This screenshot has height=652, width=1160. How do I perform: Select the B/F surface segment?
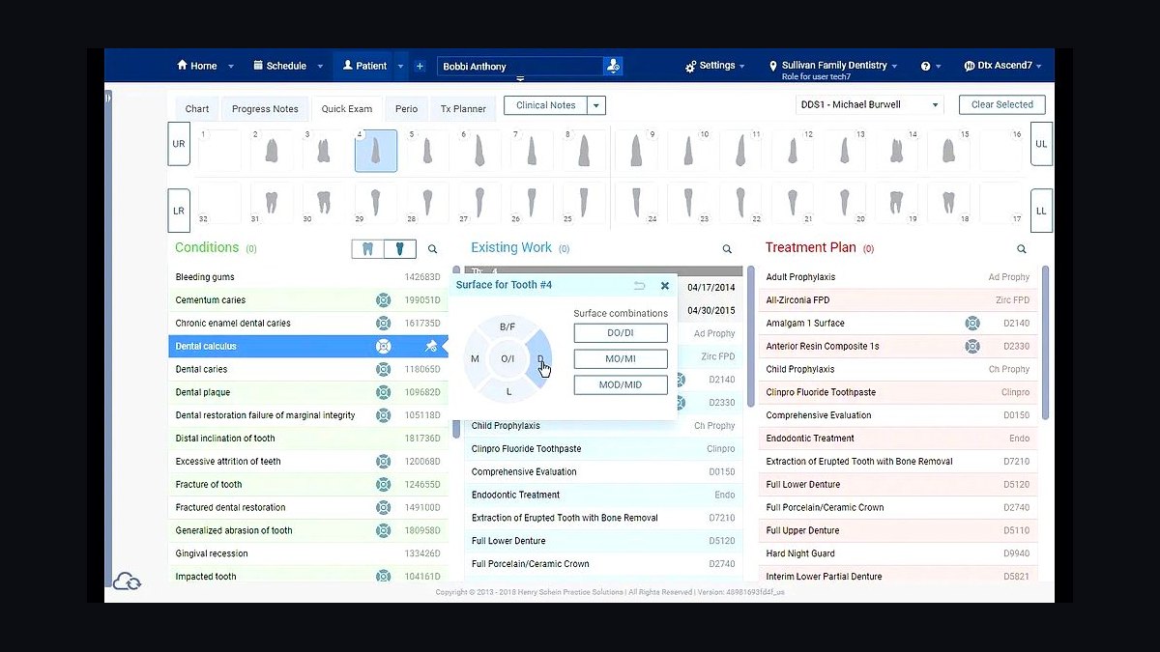coord(507,326)
